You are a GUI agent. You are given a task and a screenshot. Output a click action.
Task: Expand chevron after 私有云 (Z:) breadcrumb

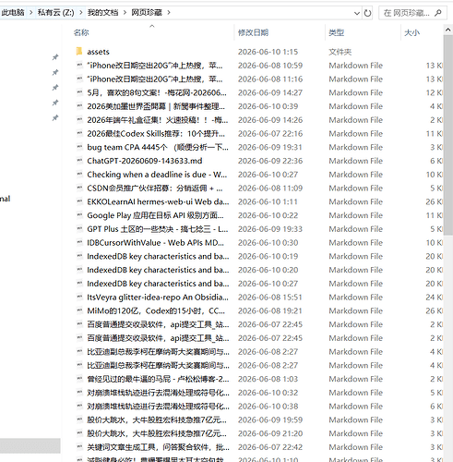[81, 13]
